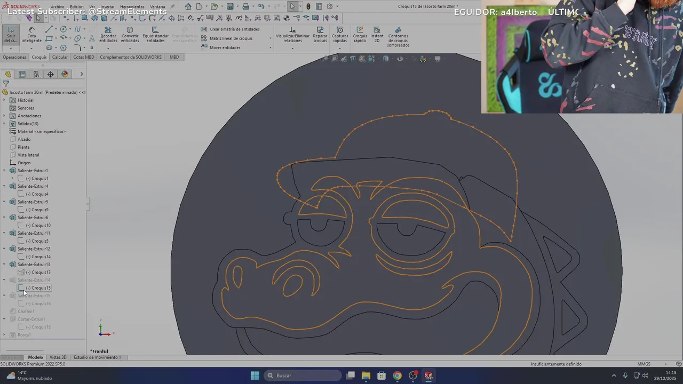Click Reparar croquis tool
Image resolution: width=683 pixels, height=384 pixels.
(320, 35)
